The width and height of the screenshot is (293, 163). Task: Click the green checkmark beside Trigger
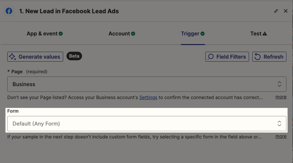coord(202,34)
